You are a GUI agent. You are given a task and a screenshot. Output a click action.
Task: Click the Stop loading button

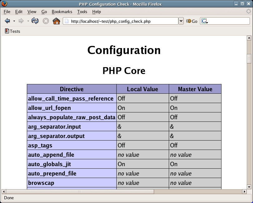point(46,21)
